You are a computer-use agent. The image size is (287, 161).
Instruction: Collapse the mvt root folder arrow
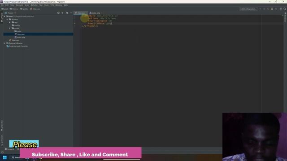click(x=4, y=16)
